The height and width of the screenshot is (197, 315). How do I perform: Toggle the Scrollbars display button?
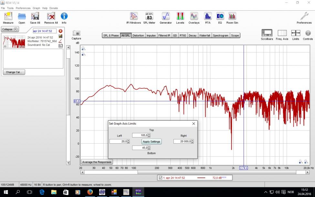pos(267,33)
